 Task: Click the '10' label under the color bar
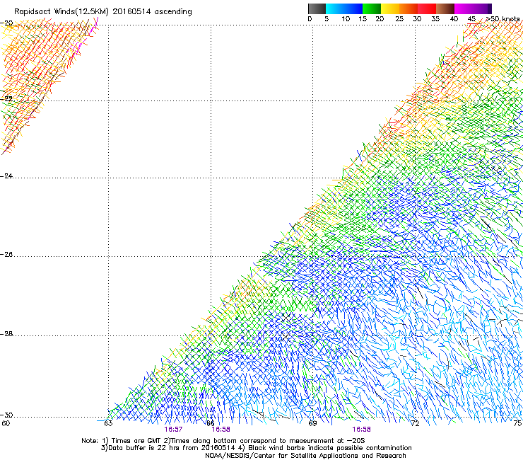346,19
